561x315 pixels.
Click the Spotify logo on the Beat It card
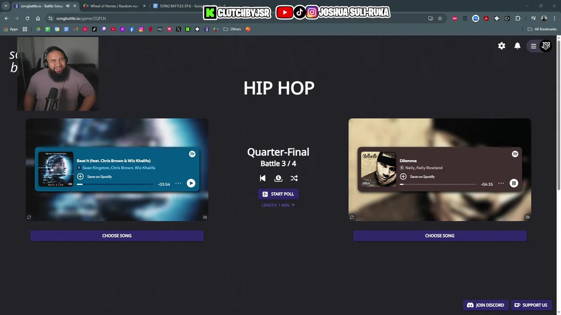tap(192, 154)
